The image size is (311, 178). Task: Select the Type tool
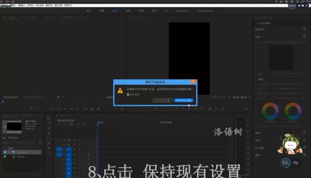[x=49, y=152]
